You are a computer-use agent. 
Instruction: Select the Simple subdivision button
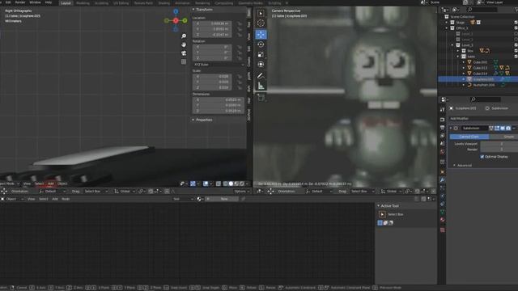[x=503, y=137]
